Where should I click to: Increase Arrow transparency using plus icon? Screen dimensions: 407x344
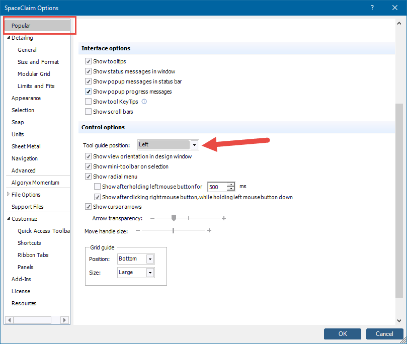point(224,218)
